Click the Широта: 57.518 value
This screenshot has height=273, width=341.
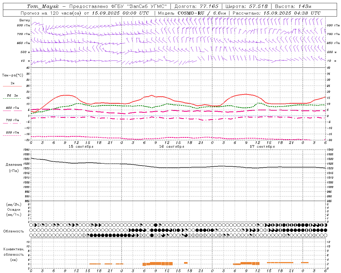coord(247,6)
